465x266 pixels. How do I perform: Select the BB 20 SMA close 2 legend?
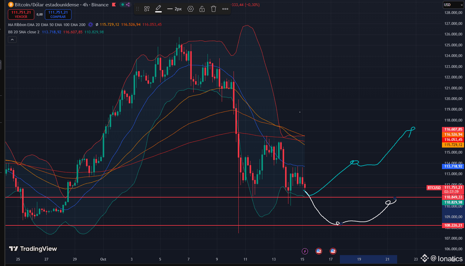[x=24, y=32]
